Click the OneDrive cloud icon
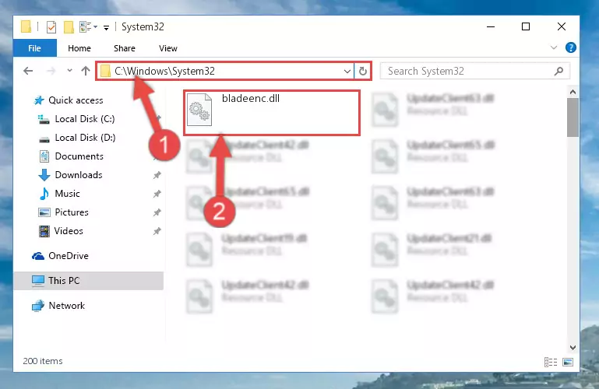The width and height of the screenshot is (599, 389). point(38,256)
